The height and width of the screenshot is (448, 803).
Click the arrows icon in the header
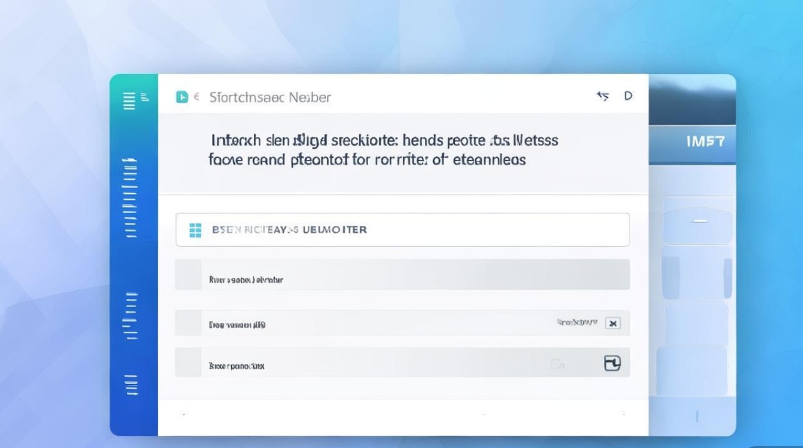[x=603, y=96]
